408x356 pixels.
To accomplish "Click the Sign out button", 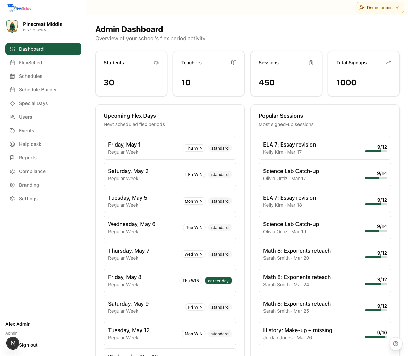I will click(28, 345).
